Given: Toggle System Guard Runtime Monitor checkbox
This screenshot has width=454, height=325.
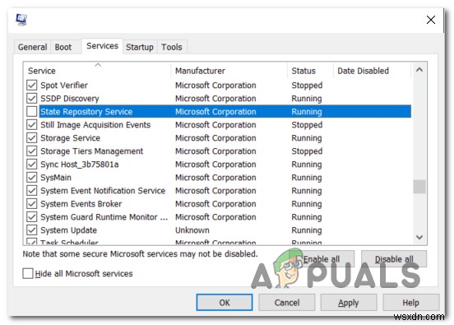Looking at the screenshot, I should tap(31, 217).
